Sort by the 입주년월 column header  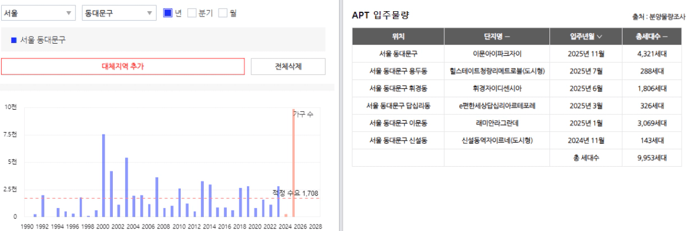click(x=586, y=37)
